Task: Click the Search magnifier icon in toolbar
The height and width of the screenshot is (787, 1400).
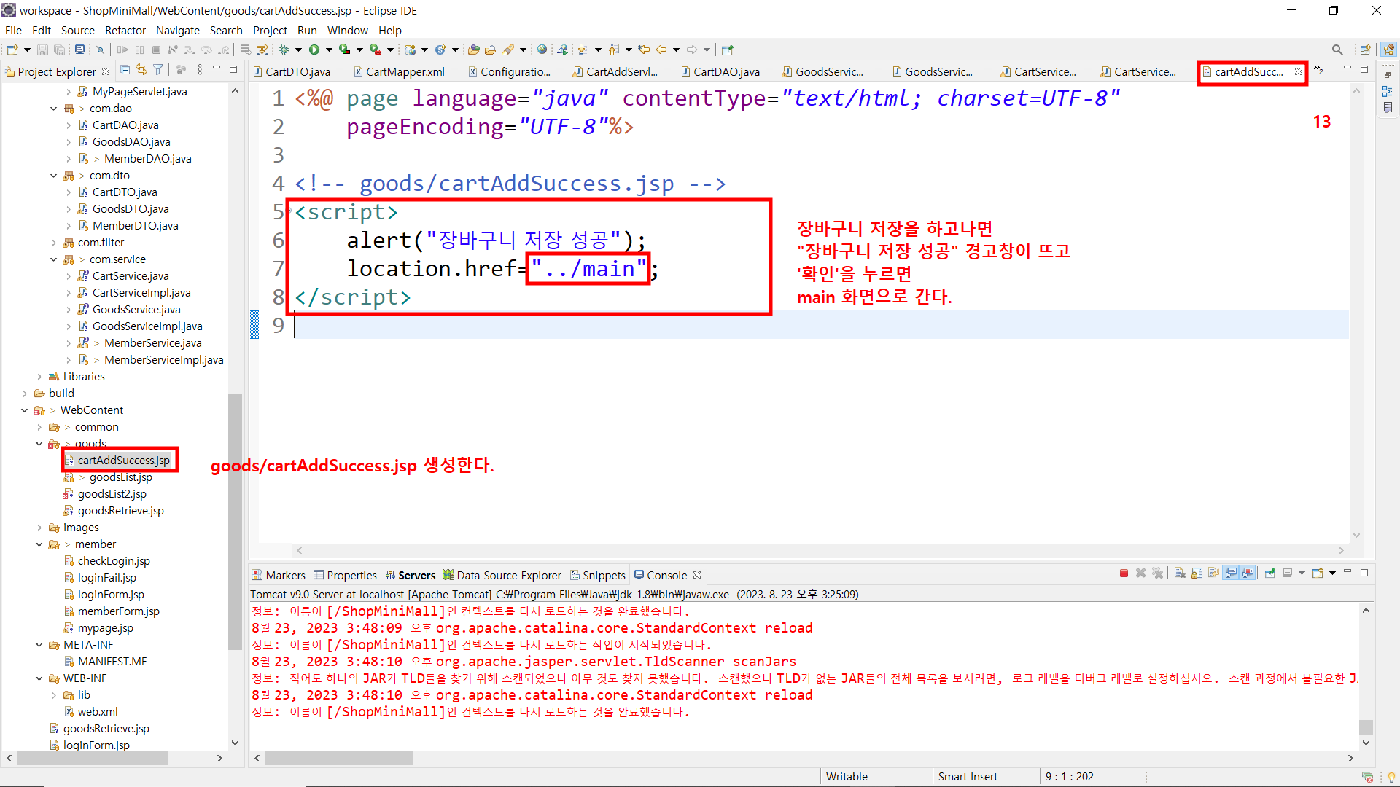Action: tap(1337, 50)
